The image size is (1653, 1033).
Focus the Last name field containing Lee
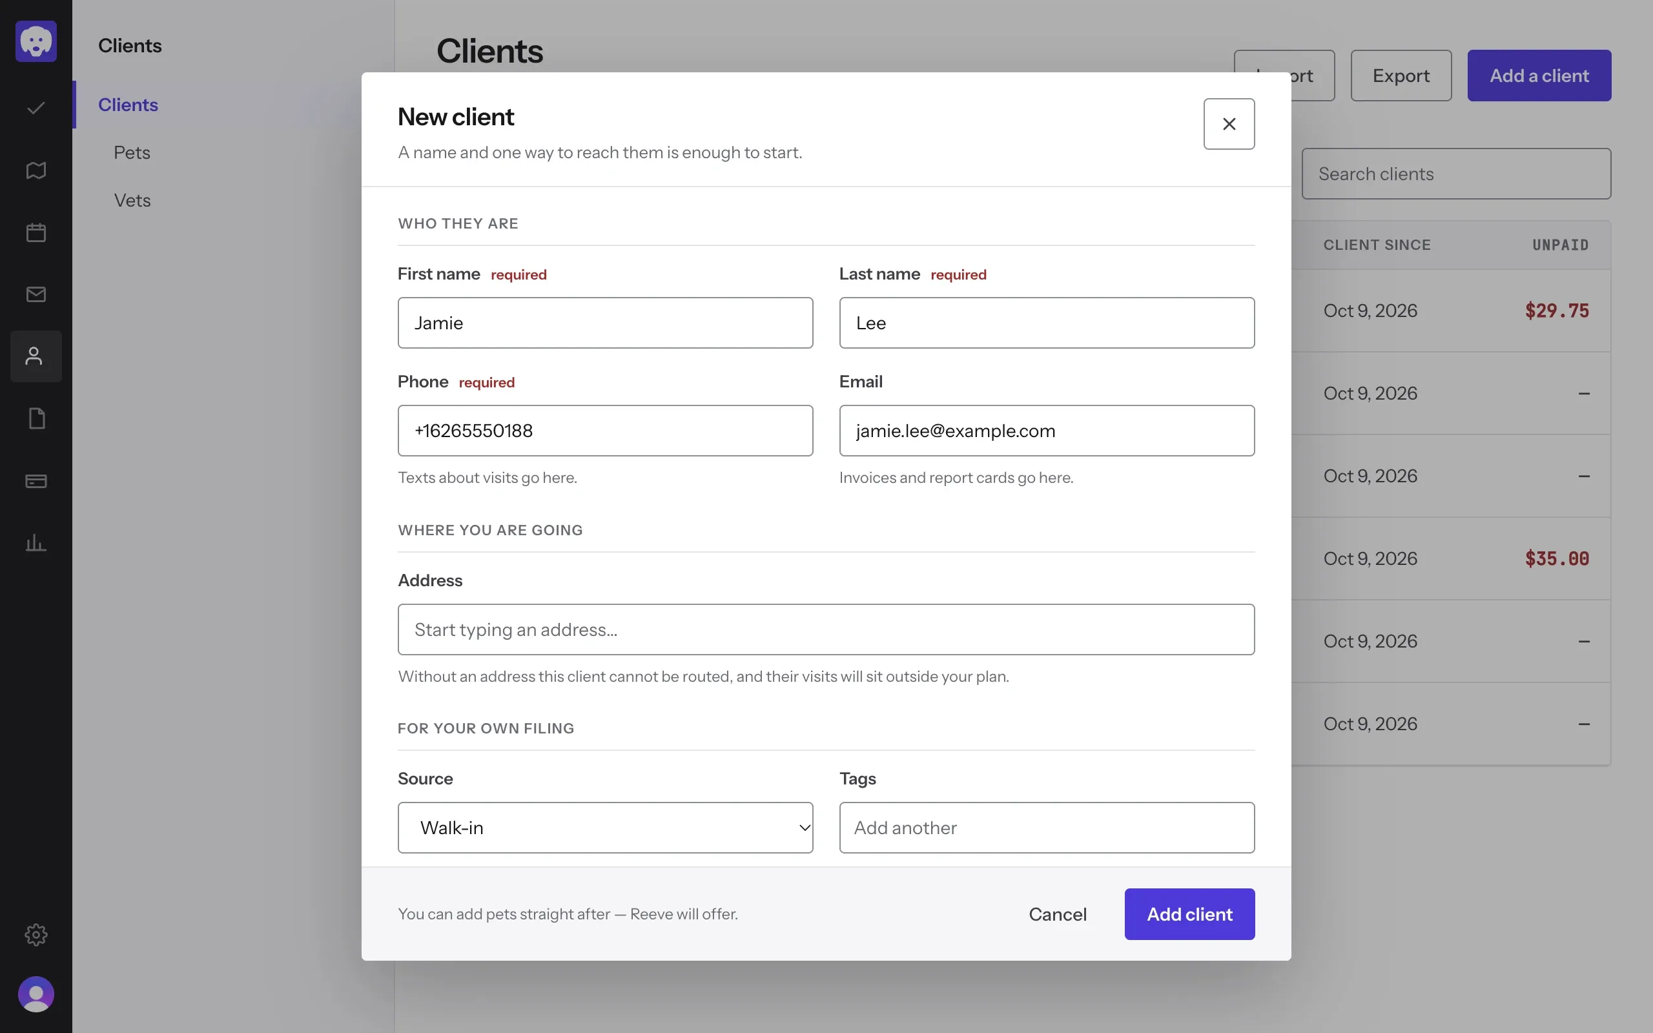click(1047, 322)
